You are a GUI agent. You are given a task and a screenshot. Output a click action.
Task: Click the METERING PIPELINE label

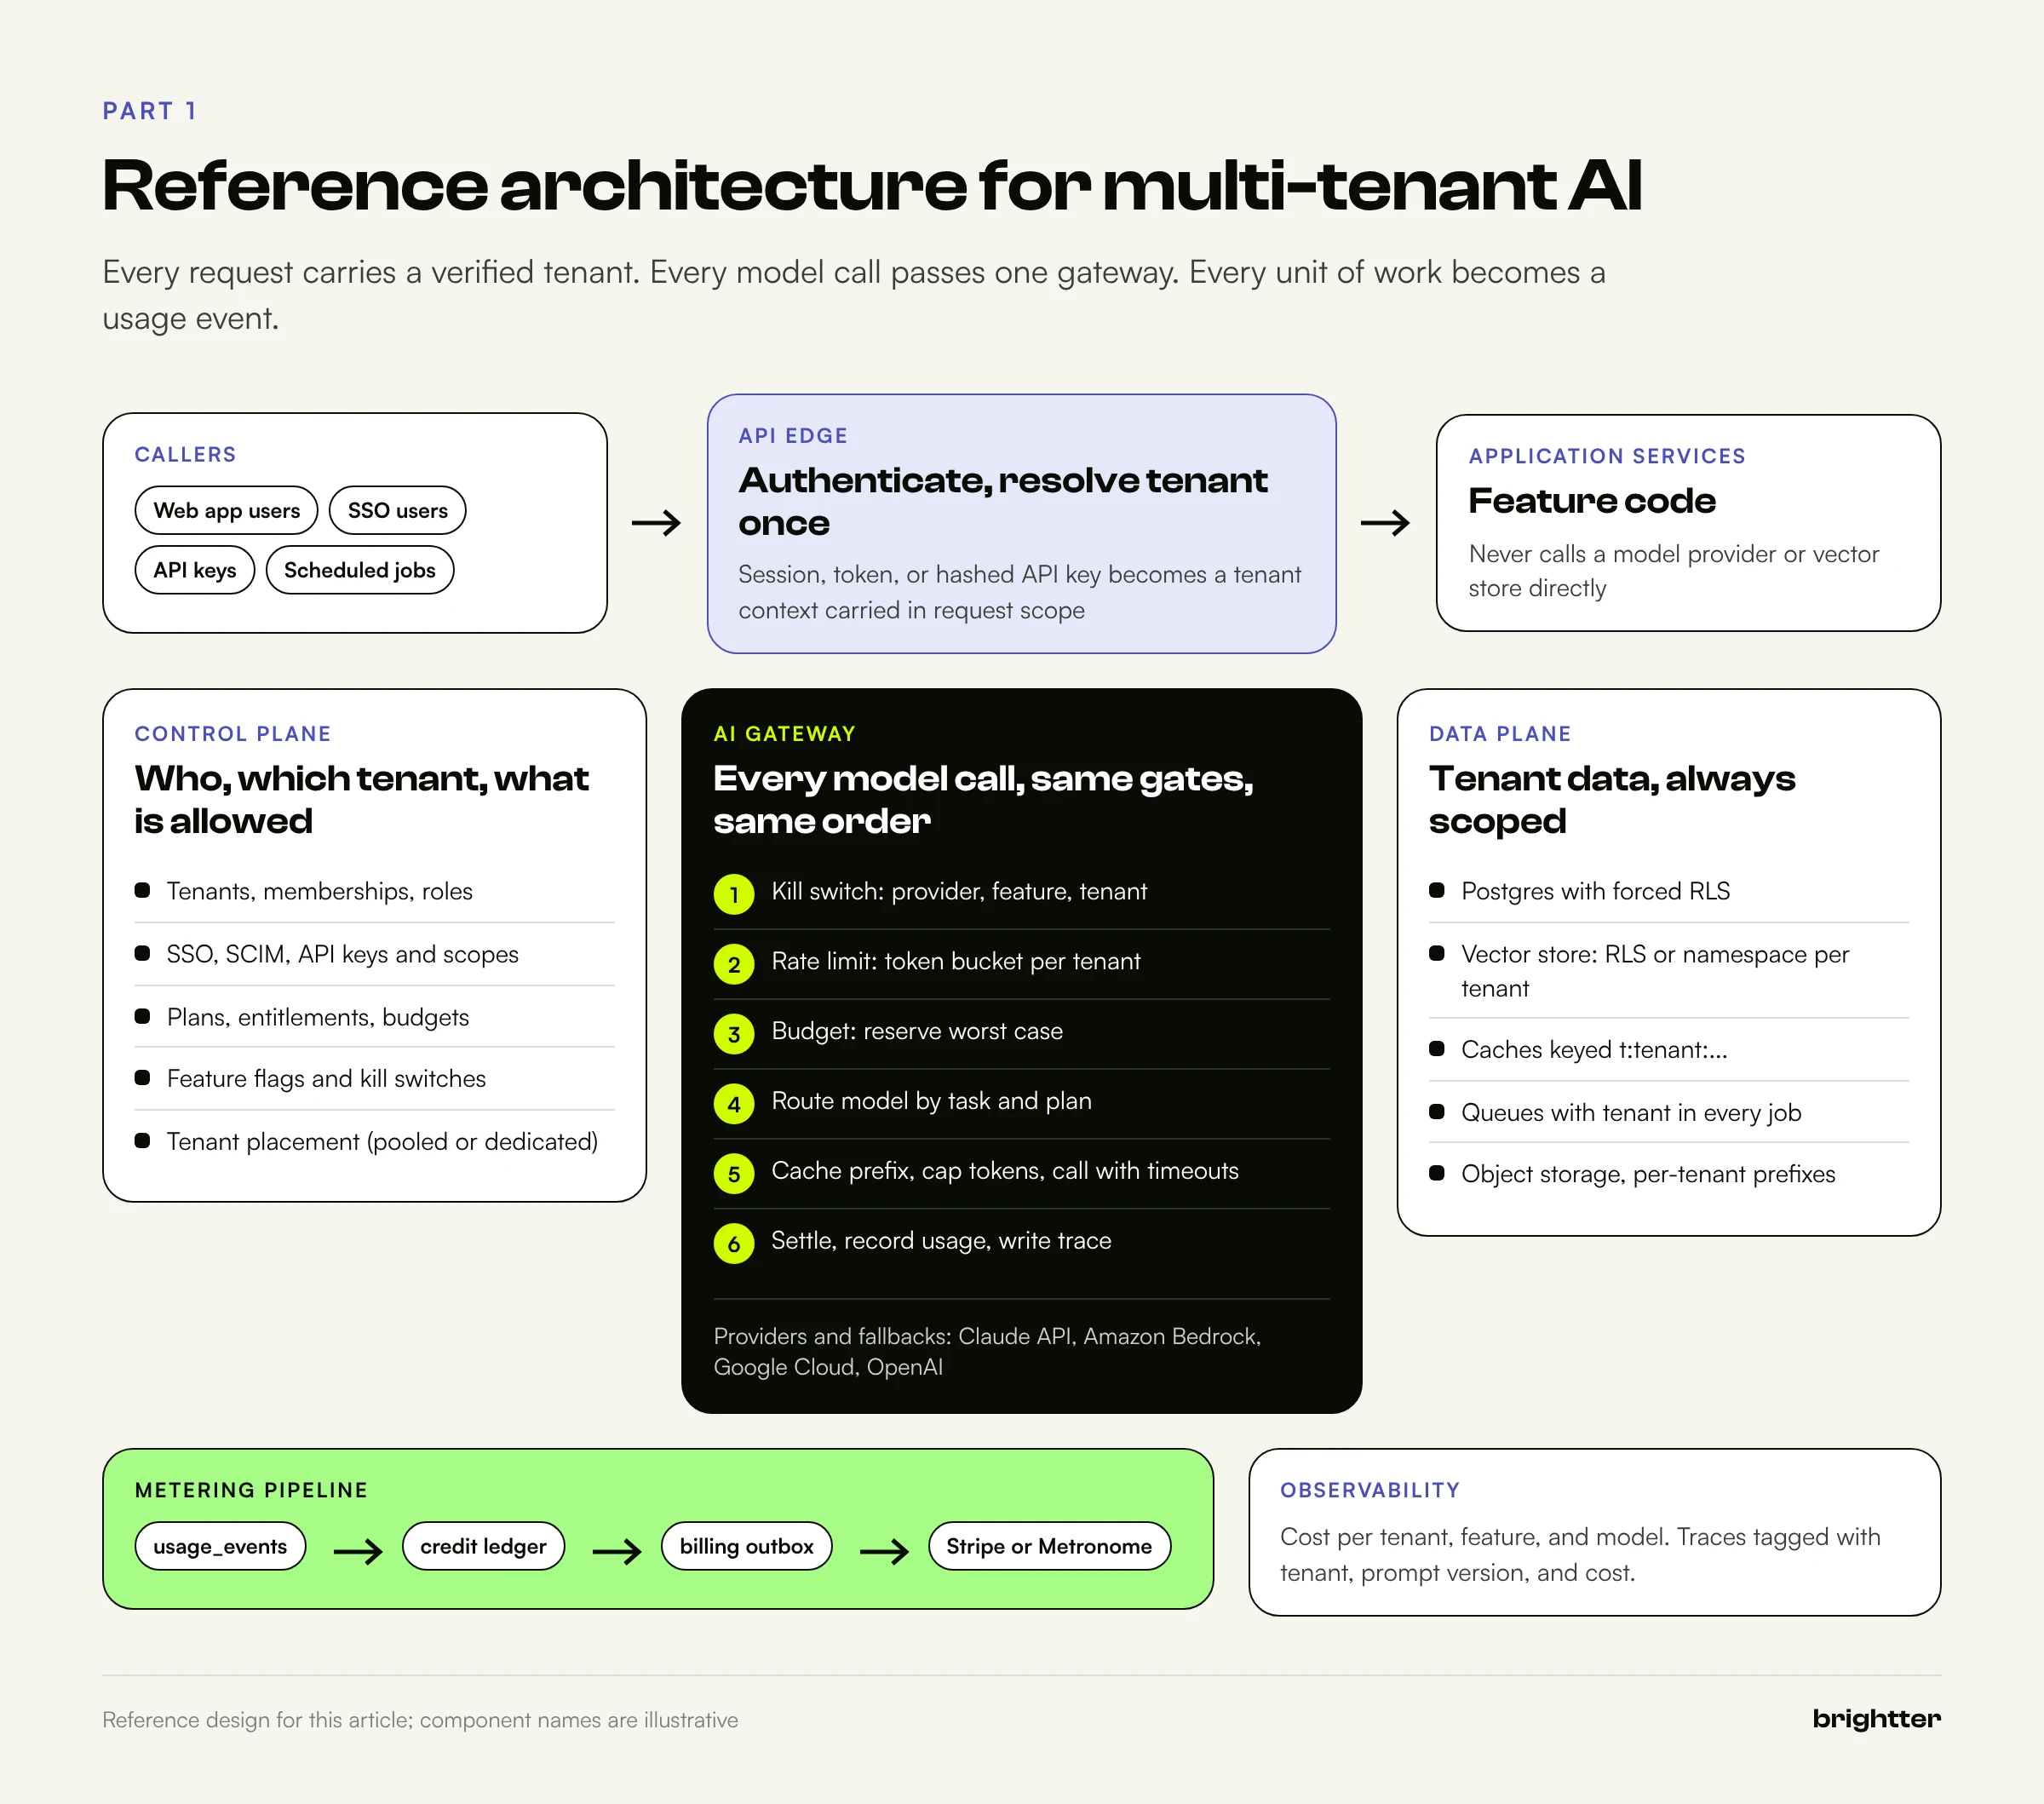(x=251, y=1490)
